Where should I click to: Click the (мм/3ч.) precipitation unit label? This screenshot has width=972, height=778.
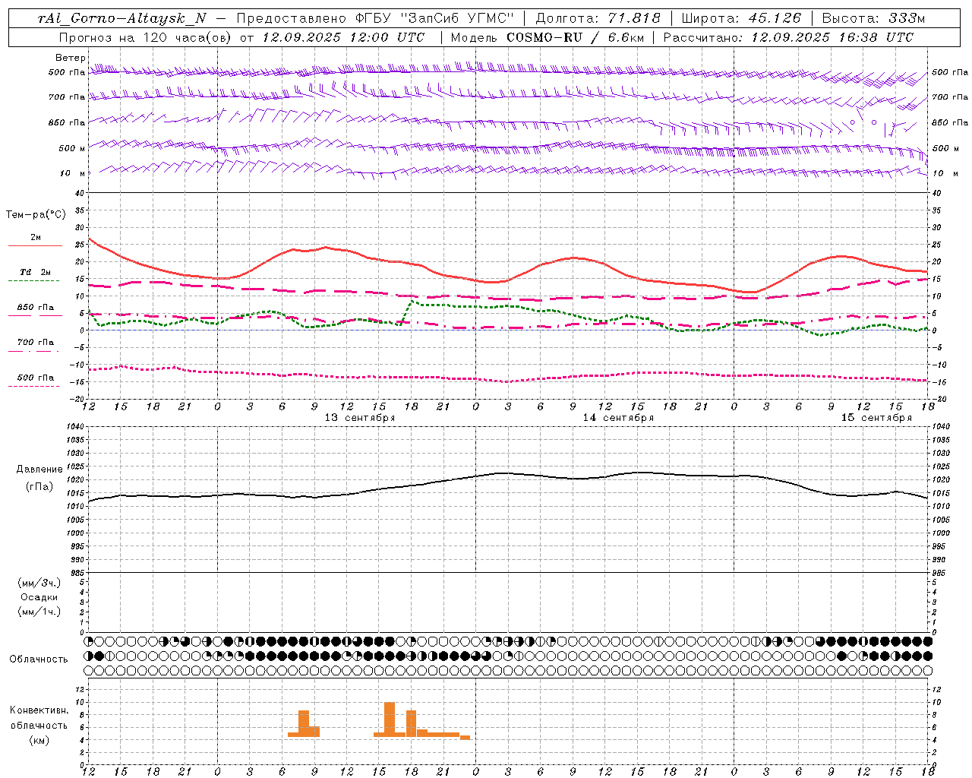pyautogui.click(x=39, y=583)
